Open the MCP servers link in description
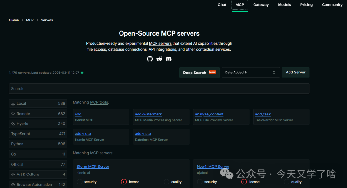The height and width of the screenshot is (188, 347). point(160,44)
